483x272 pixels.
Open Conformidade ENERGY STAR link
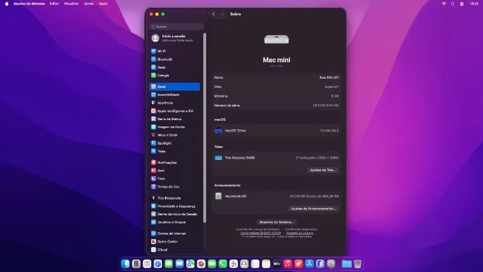260,233
